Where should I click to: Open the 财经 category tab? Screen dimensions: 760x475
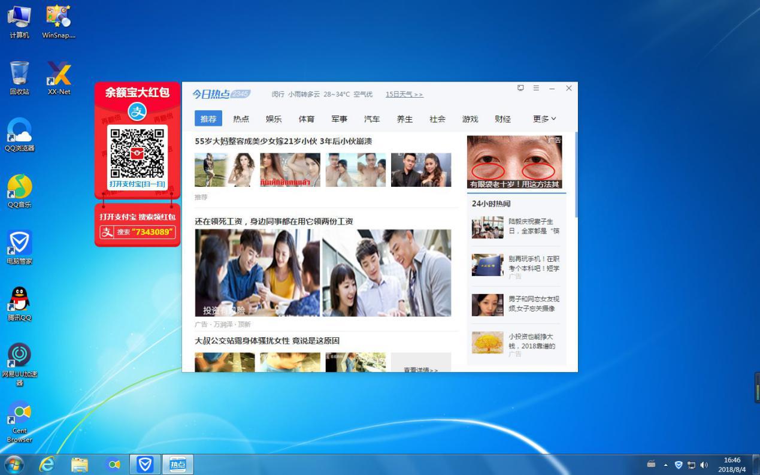[502, 119]
